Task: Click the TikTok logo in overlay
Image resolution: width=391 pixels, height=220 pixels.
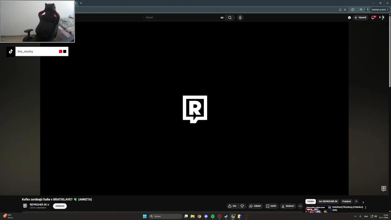Action: [11, 51]
